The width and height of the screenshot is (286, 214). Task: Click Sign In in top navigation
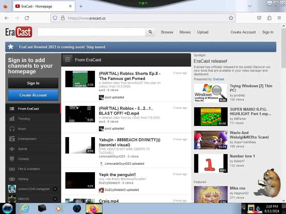point(268,32)
